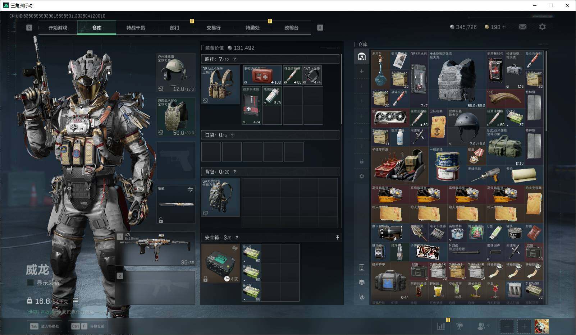Viewport: 576px width, 335px height.
Task: Click help icon next to 胸挂
Action: point(235,59)
